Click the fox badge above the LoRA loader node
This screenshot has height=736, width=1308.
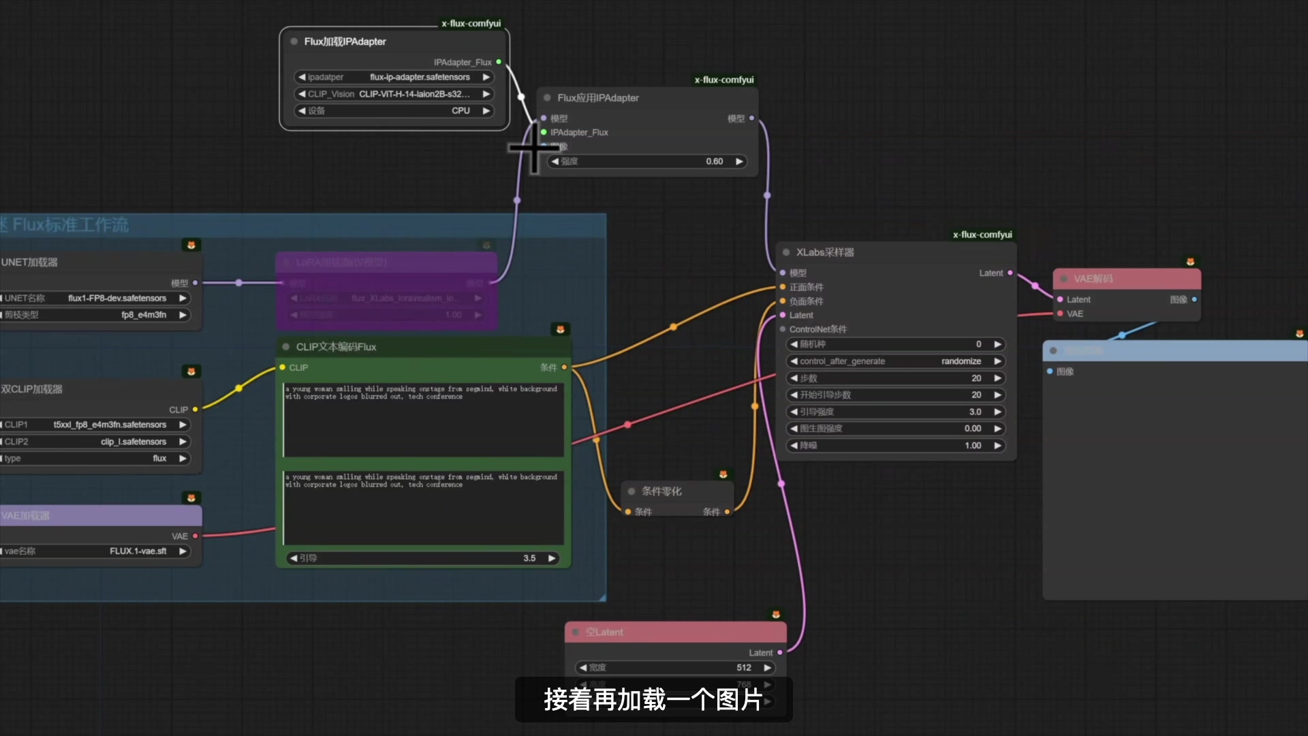tap(486, 245)
